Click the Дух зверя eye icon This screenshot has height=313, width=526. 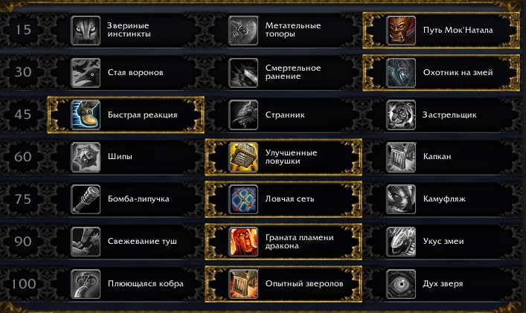pyautogui.click(x=401, y=284)
